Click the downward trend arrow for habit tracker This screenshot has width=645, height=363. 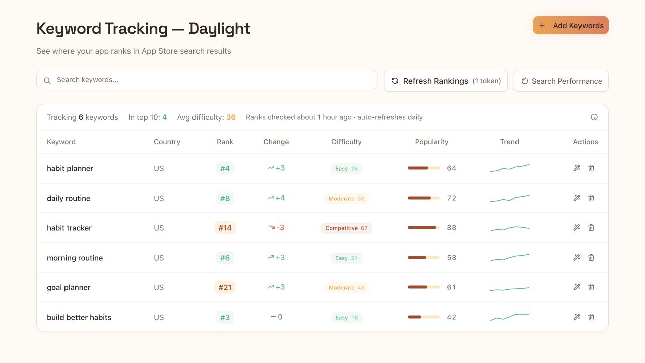[x=271, y=228]
